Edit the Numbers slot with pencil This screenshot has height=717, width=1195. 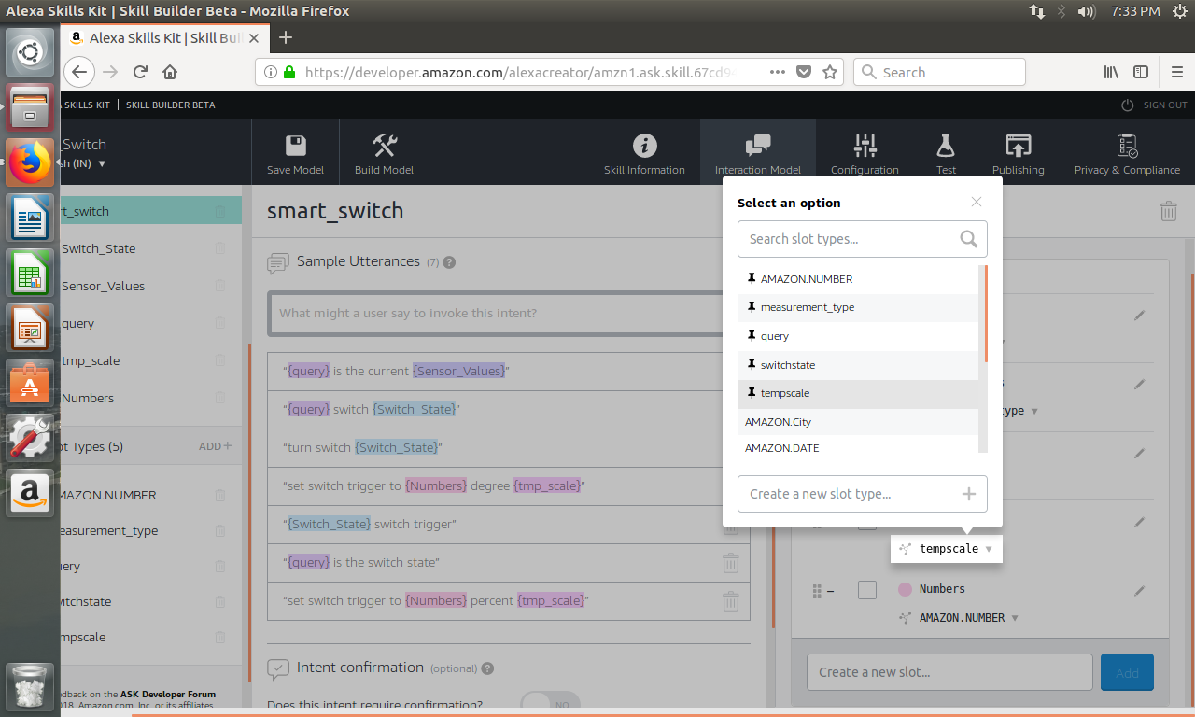pyautogui.click(x=1139, y=591)
